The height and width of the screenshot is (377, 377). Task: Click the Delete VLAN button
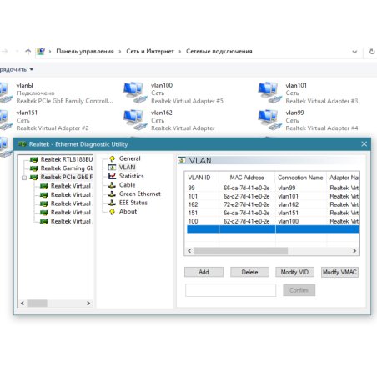(249, 272)
